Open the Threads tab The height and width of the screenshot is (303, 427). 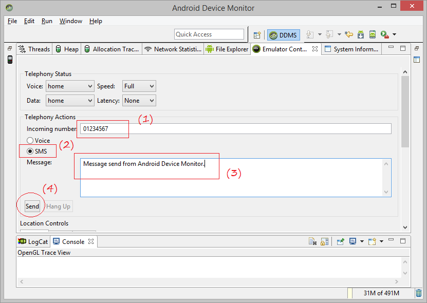click(34, 49)
